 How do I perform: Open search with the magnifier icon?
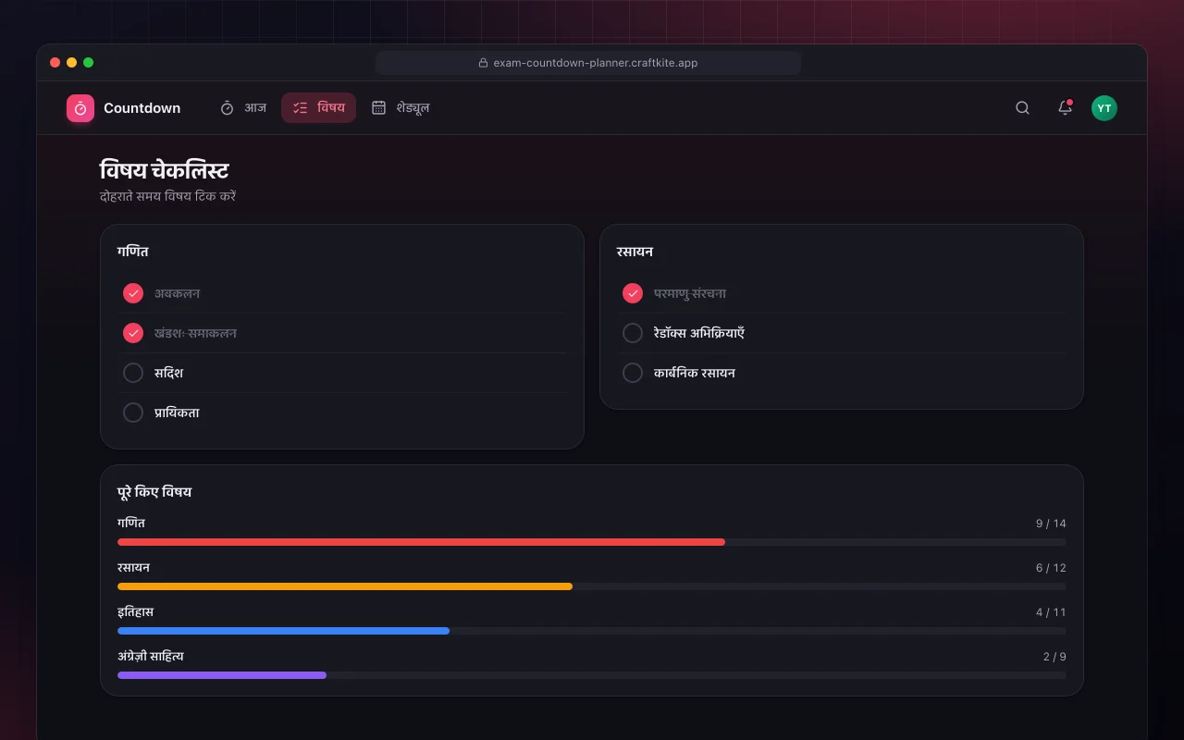click(1022, 108)
